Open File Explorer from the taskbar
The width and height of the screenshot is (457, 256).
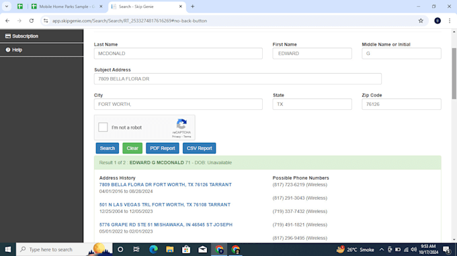169,249
